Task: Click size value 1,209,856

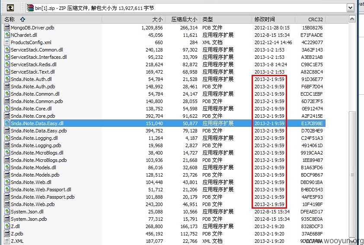Action: [x=152, y=28]
